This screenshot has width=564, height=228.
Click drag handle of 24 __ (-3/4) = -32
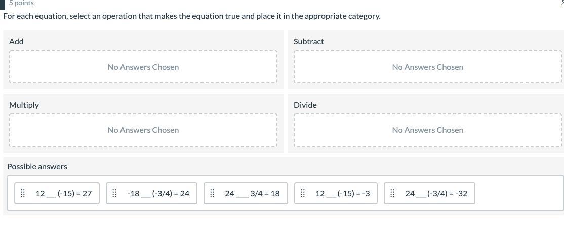pyautogui.click(x=392, y=193)
